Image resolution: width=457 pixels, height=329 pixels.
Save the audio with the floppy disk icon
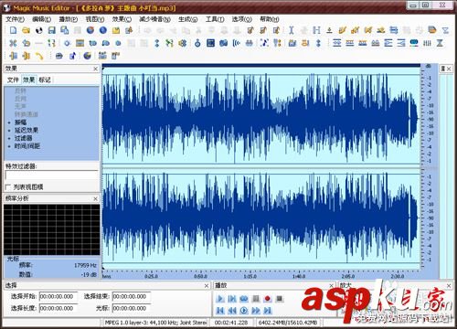(x=51, y=30)
